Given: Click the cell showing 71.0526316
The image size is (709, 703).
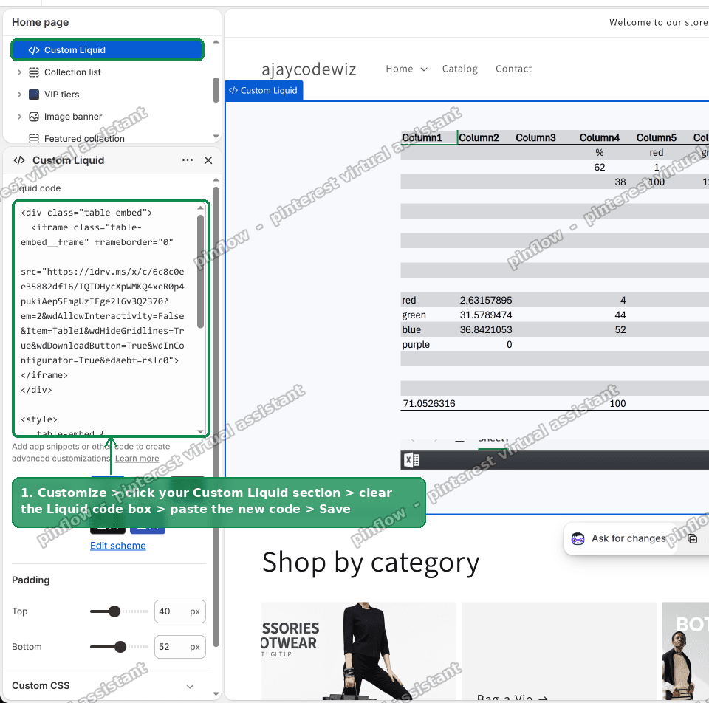Looking at the screenshot, I should tap(428, 403).
